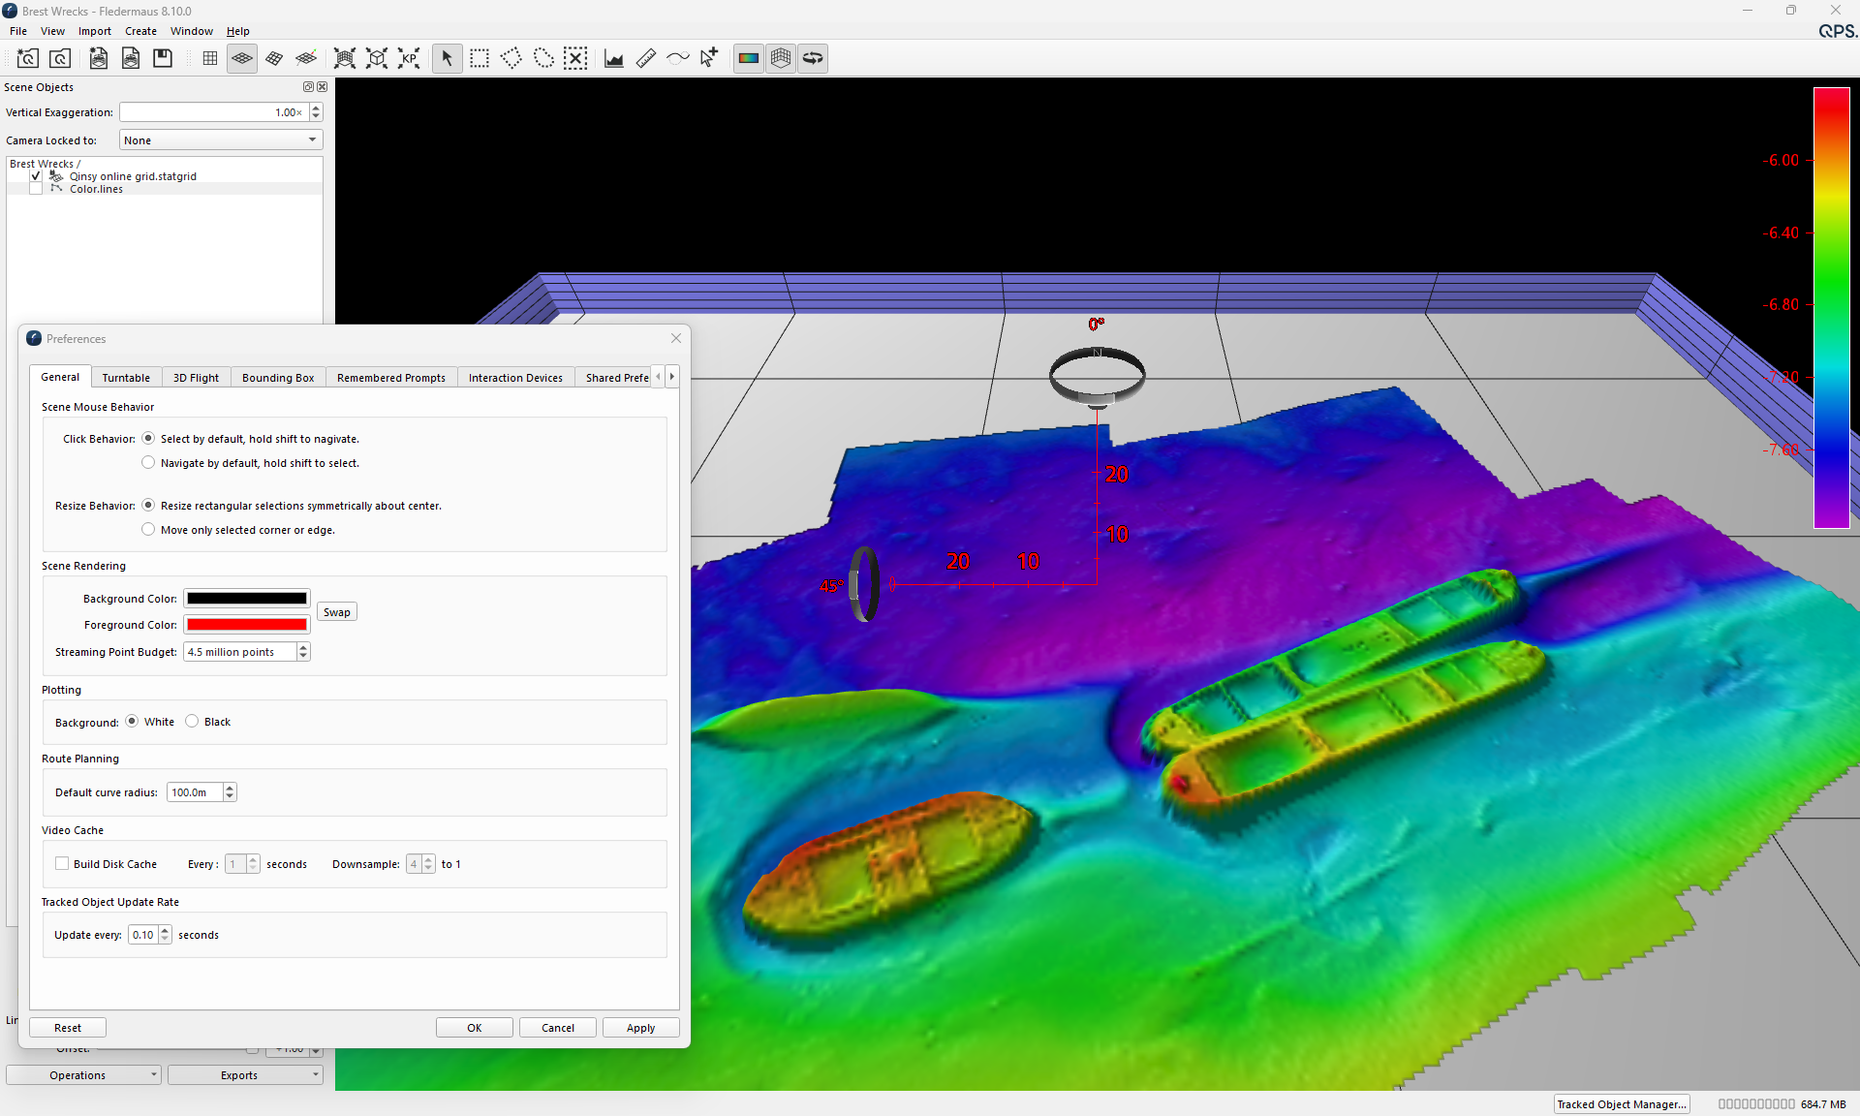Apply the preference changes

tap(641, 1028)
